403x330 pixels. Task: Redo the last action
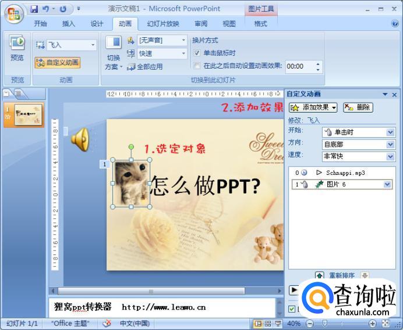(x=63, y=9)
